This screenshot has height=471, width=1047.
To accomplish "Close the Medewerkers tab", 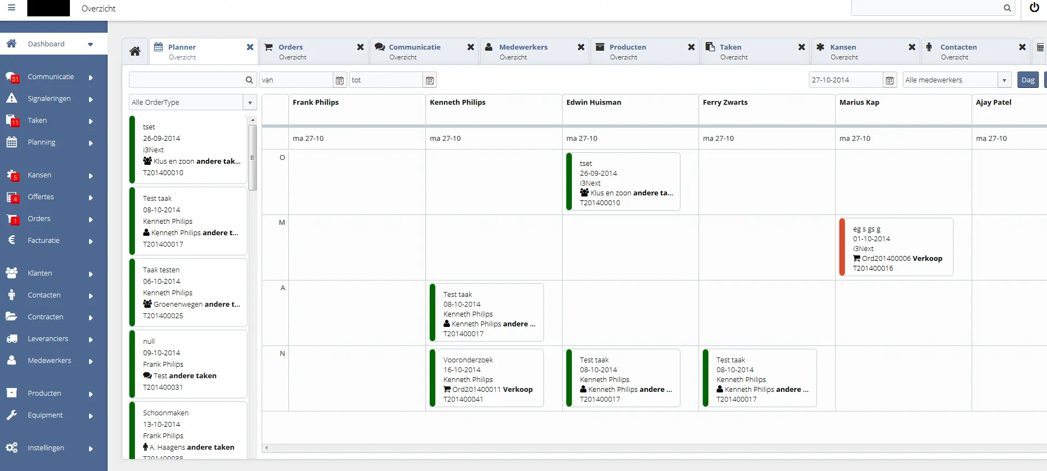I will coord(581,47).
